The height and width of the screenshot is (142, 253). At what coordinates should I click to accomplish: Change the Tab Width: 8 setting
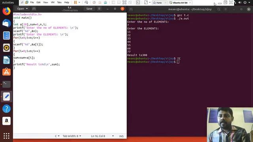(x=72, y=136)
